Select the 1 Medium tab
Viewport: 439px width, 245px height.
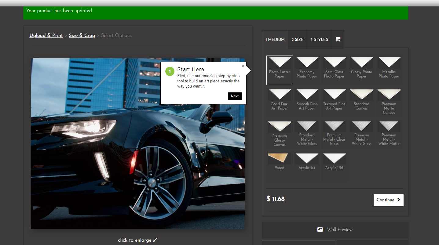(x=275, y=39)
